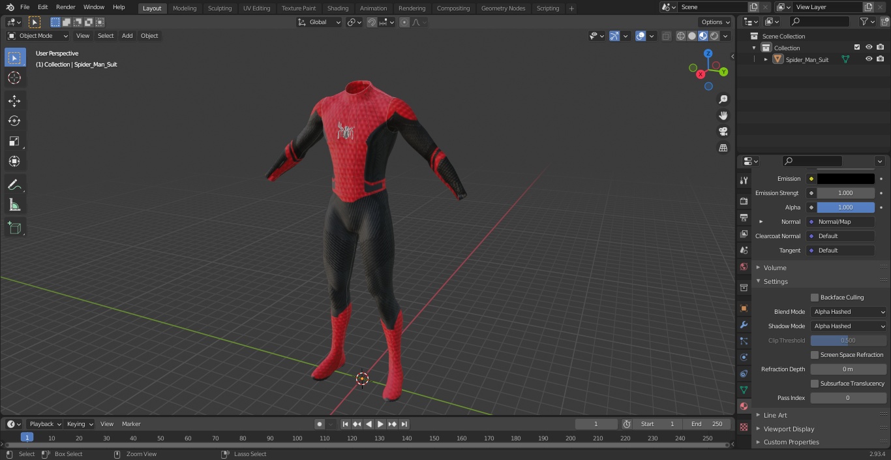Image resolution: width=891 pixels, height=460 pixels.
Task: Select the Add Cube tool
Action: click(14, 228)
